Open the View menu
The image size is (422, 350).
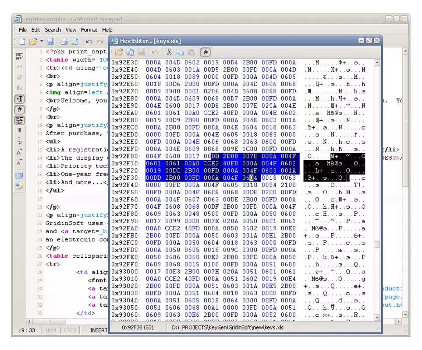click(71, 30)
